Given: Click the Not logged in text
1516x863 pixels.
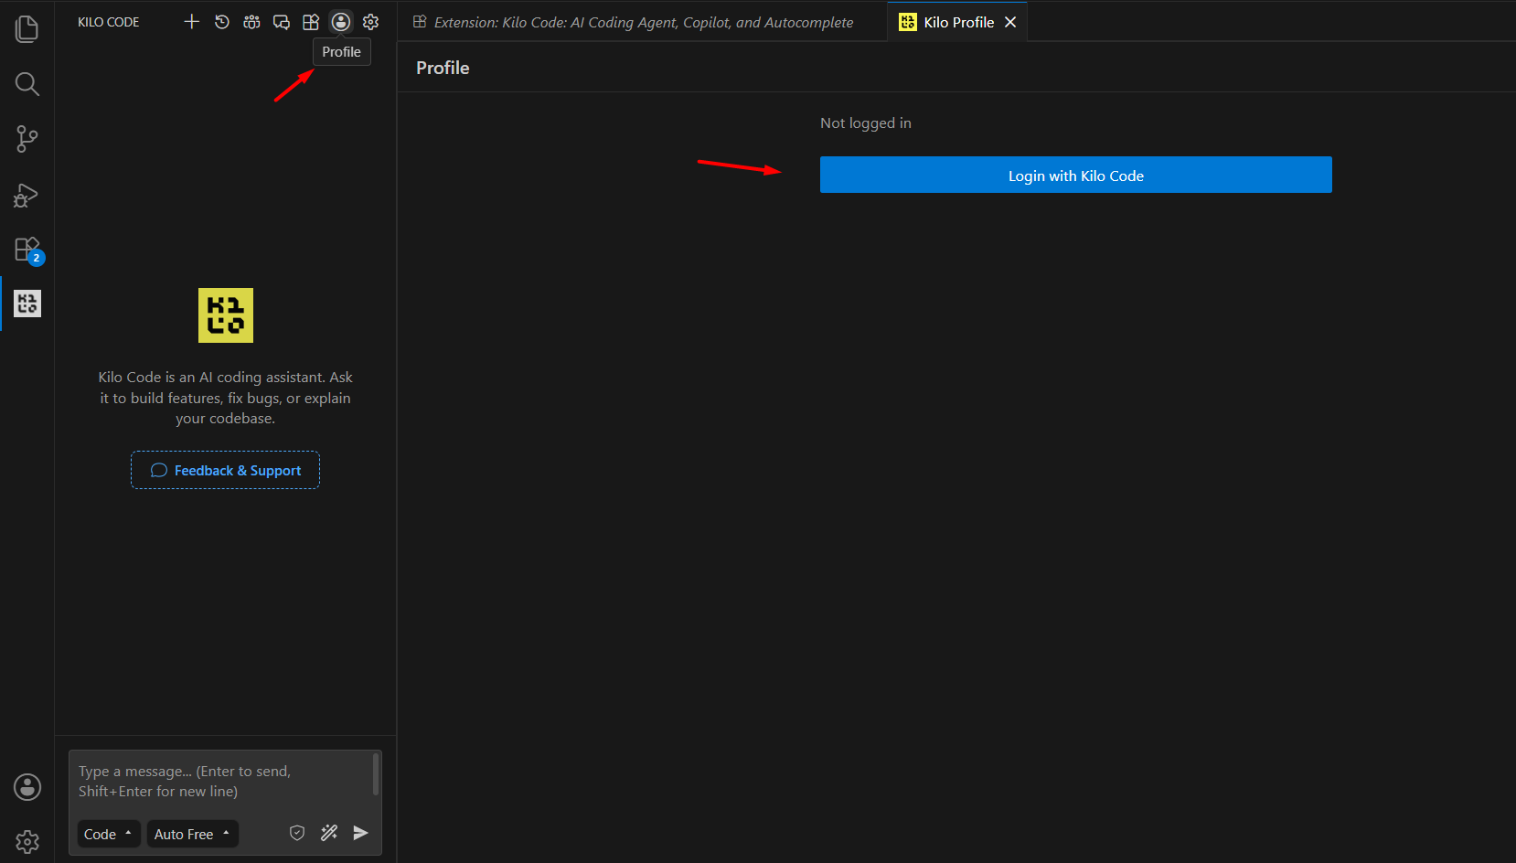Looking at the screenshot, I should pyautogui.click(x=866, y=123).
